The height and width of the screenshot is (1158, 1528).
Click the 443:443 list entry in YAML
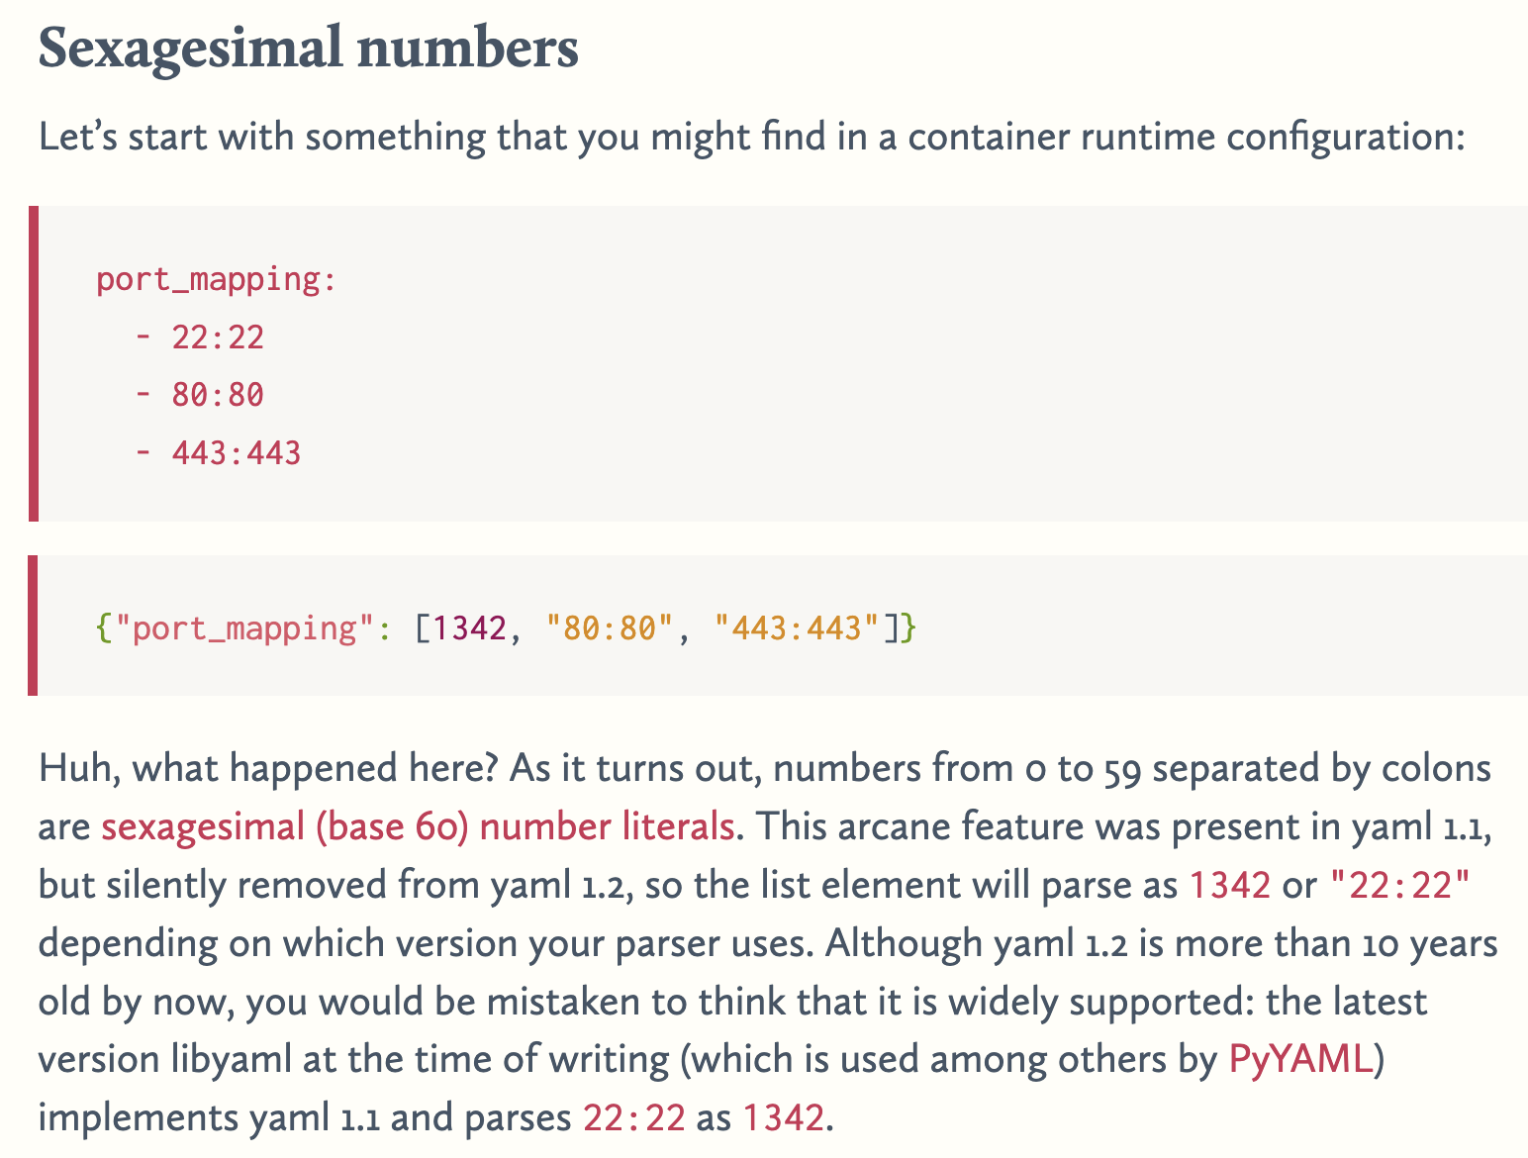[x=237, y=453]
